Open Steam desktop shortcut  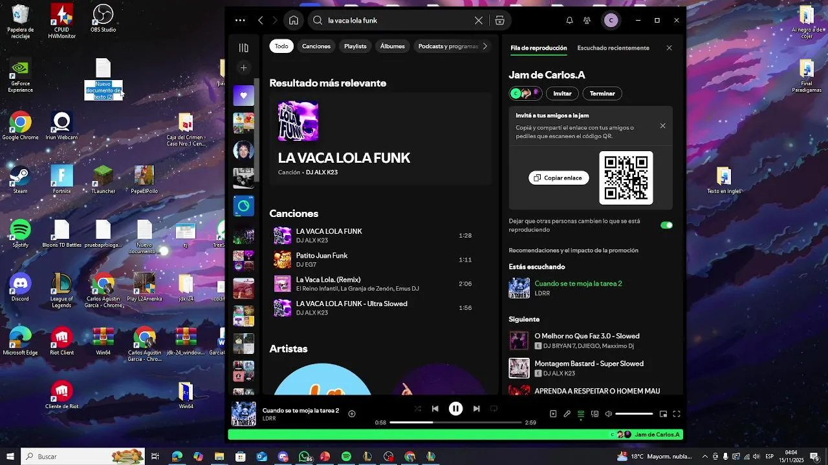pos(20,180)
